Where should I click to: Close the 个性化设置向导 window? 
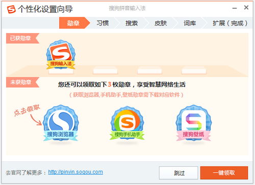pyautogui.click(x=246, y=8)
